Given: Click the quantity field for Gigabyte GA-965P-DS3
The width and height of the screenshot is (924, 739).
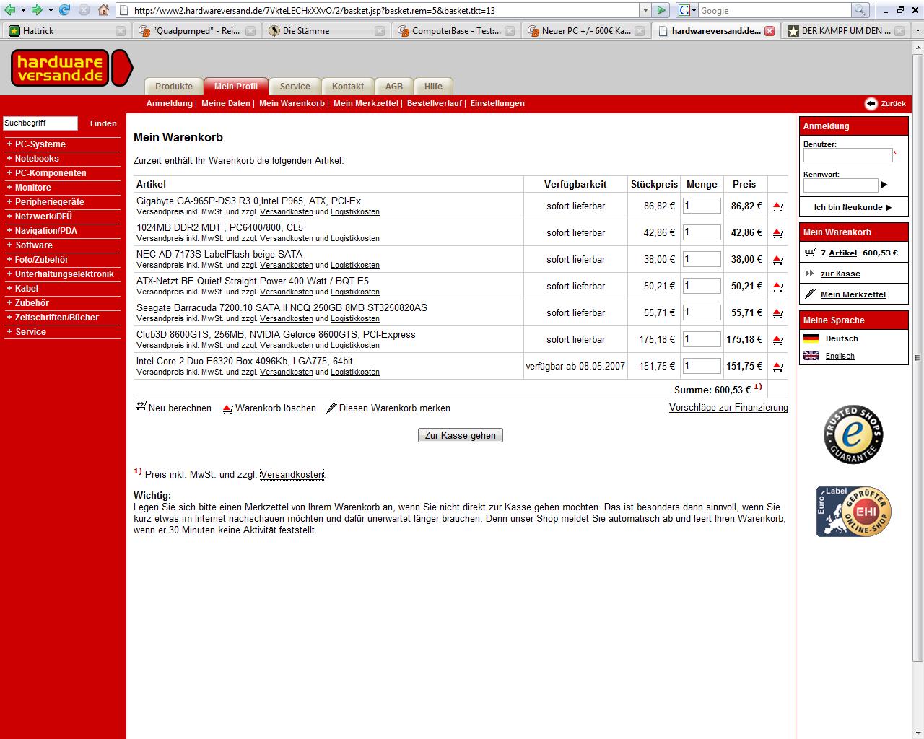Looking at the screenshot, I should [x=702, y=206].
